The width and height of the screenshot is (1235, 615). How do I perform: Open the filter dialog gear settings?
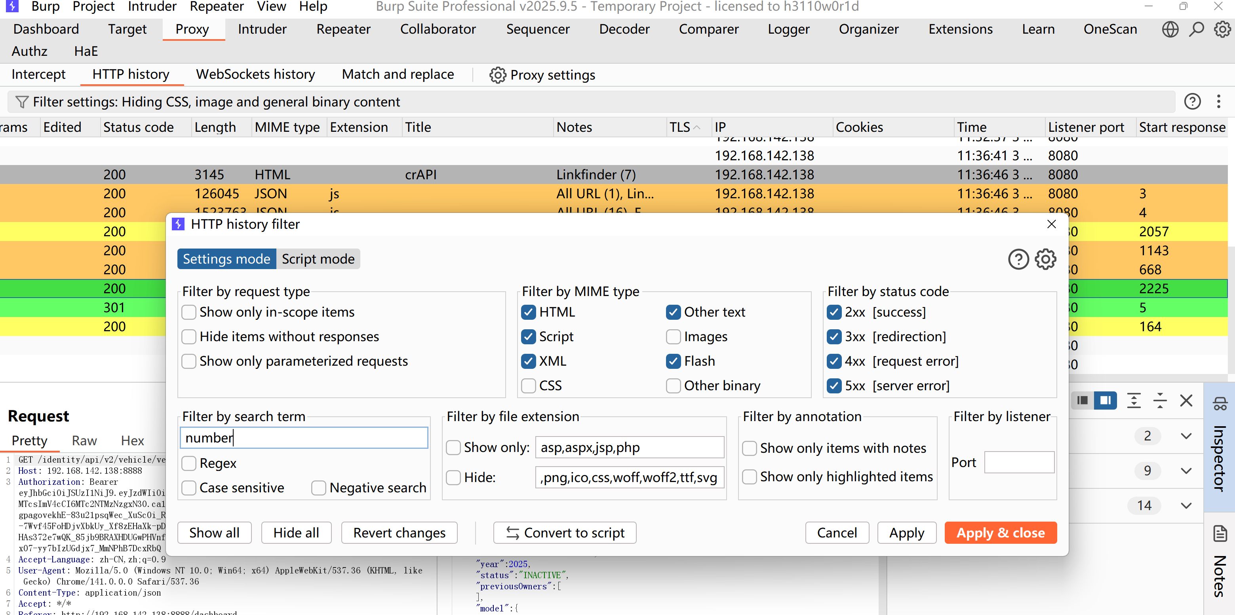coord(1045,259)
